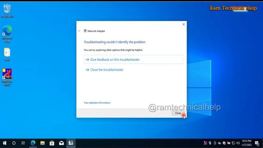Open the Mail app from the taskbar
This screenshot has height=148, width=263.
(61, 143)
